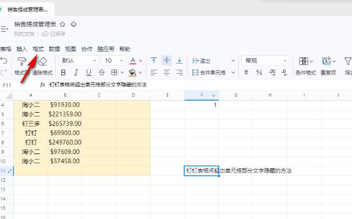Switch to the 销售提成管理表 tab
Viewport: 352px width, 219px height.
point(28,9)
